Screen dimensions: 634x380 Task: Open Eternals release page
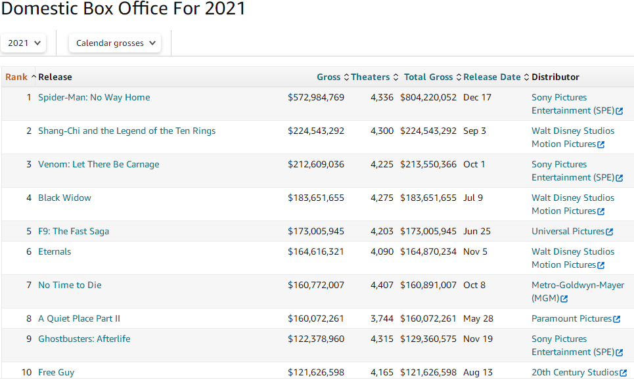point(54,251)
